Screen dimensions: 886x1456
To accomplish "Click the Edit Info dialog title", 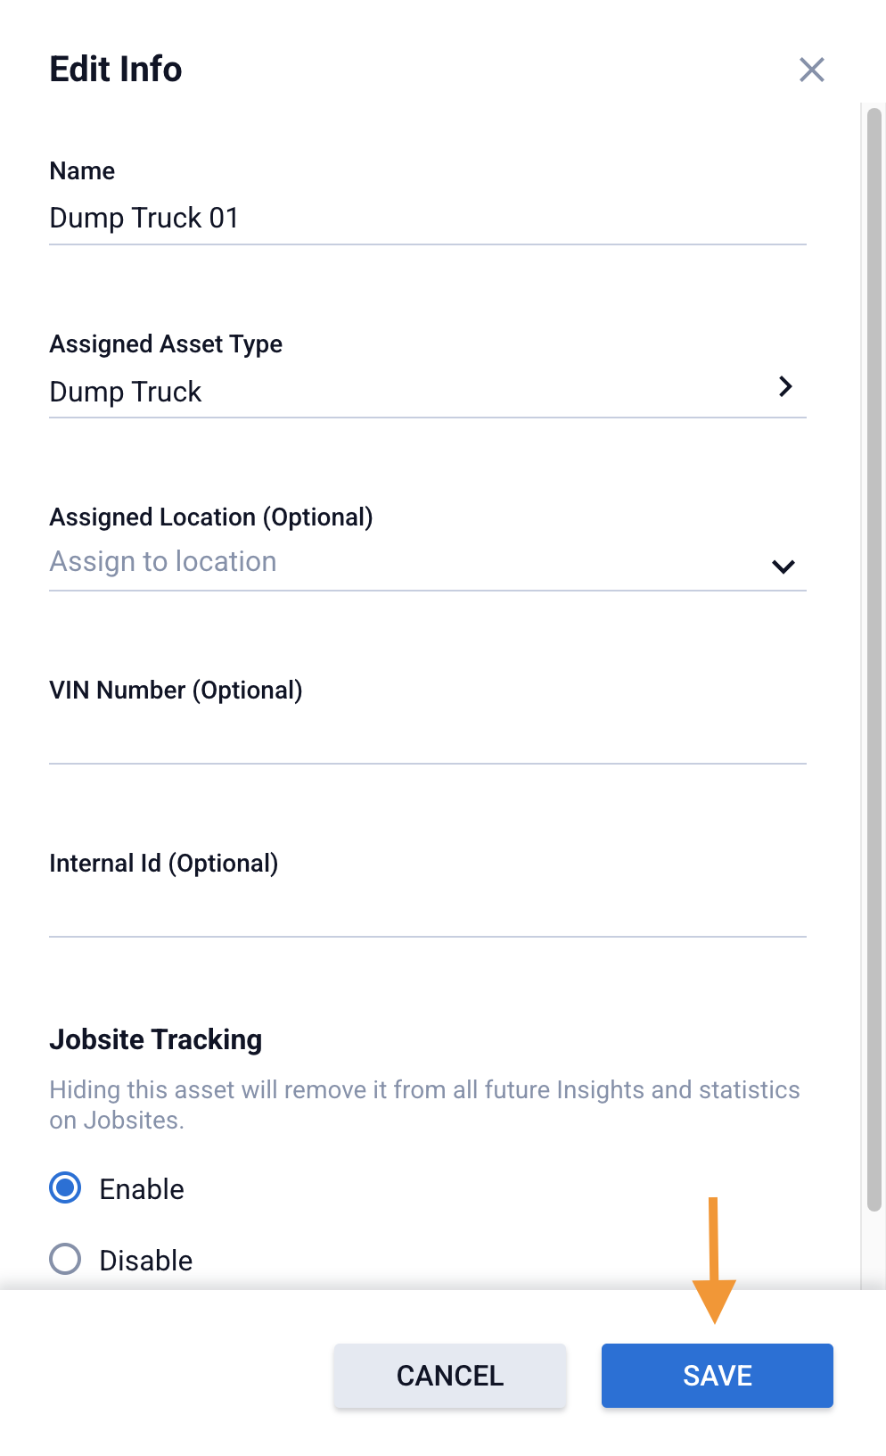I will click(116, 70).
